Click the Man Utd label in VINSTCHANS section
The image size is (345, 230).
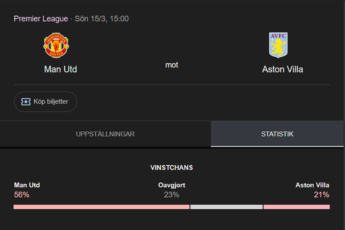coord(27,185)
